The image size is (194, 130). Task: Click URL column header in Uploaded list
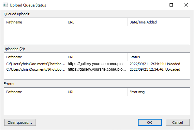(x=97, y=57)
